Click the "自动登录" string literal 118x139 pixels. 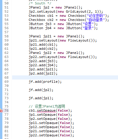[96, 20]
